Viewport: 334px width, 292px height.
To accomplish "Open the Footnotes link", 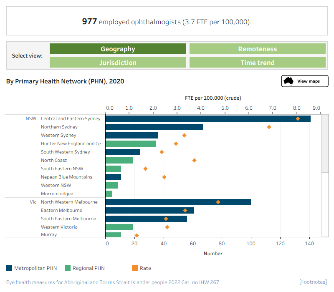I will (x=313, y=282).
